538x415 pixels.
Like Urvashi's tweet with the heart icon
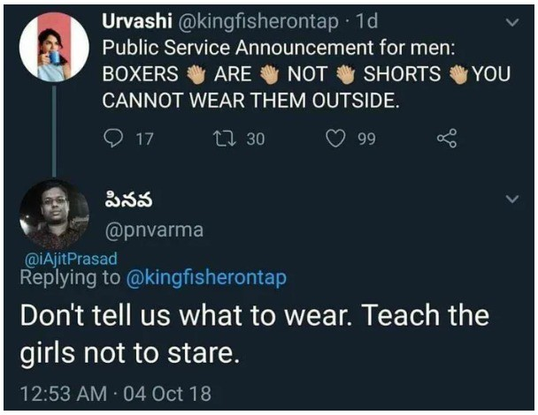coord(334,138)
